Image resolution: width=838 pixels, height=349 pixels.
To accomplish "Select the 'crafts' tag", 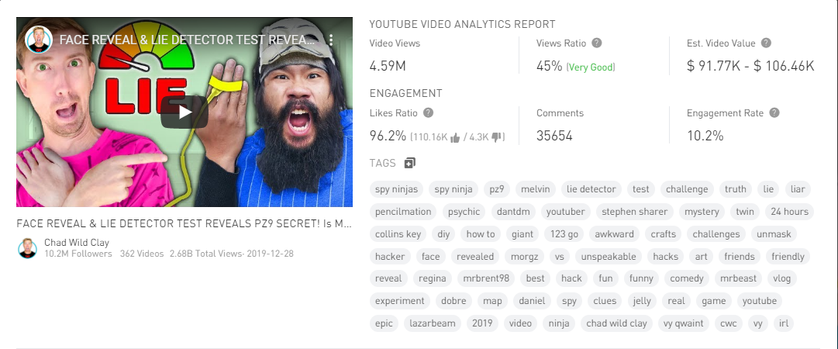I will click(664, 233).
